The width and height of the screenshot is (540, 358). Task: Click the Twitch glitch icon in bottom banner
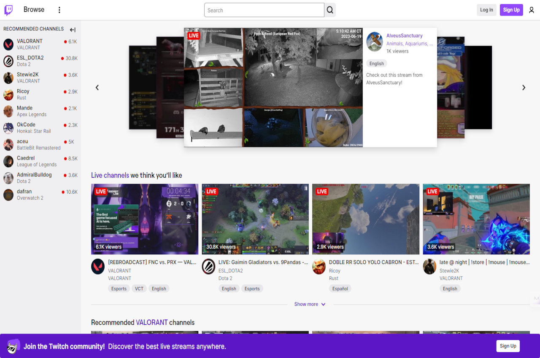click(13, 346)
